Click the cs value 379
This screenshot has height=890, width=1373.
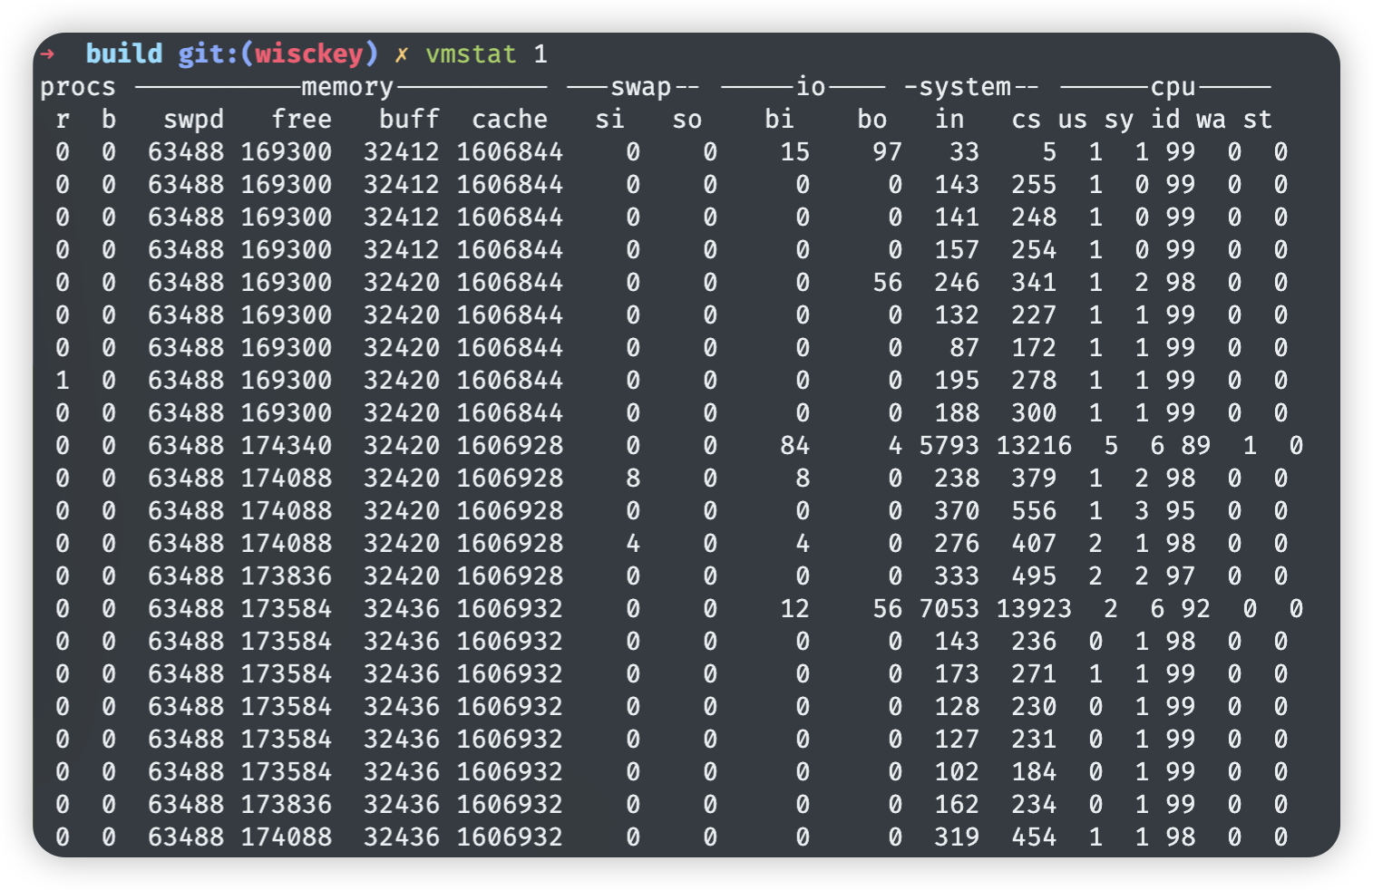click(1034, 479)
